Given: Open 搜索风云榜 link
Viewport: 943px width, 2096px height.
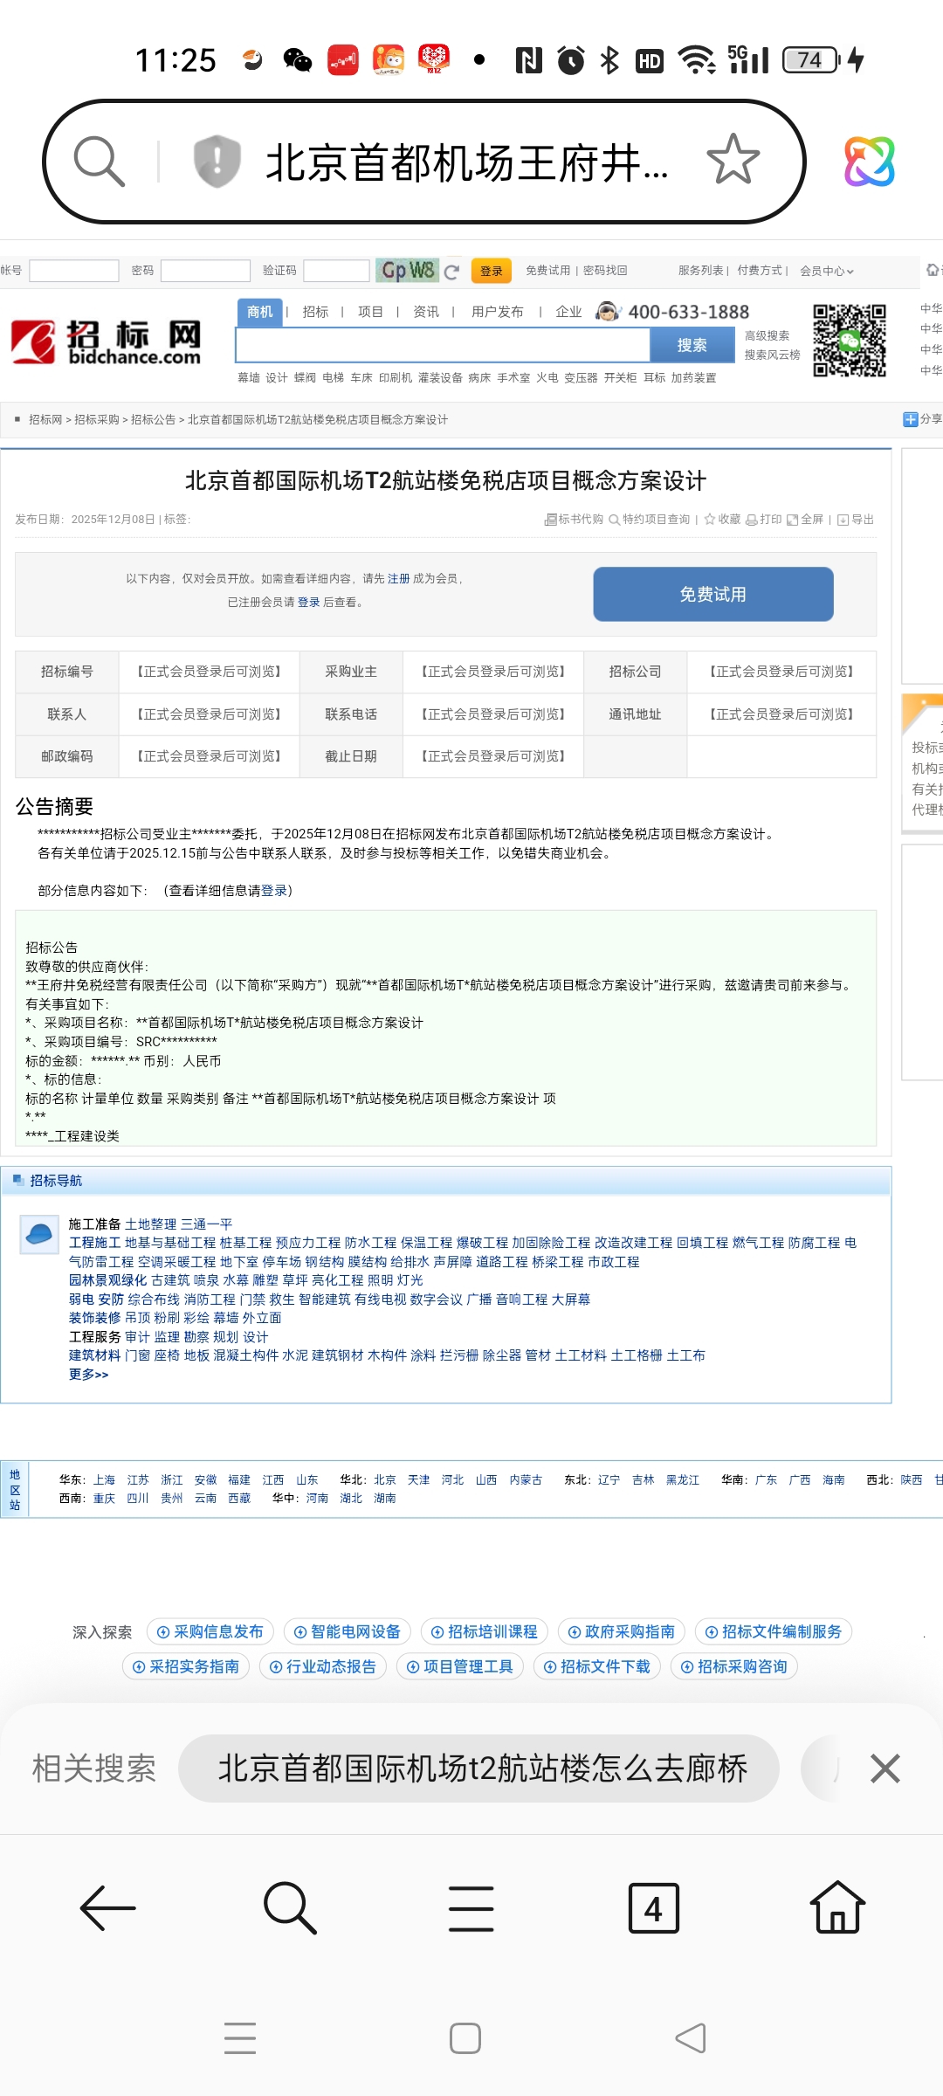Looking at the screenshot, I should tap(772, 355).
